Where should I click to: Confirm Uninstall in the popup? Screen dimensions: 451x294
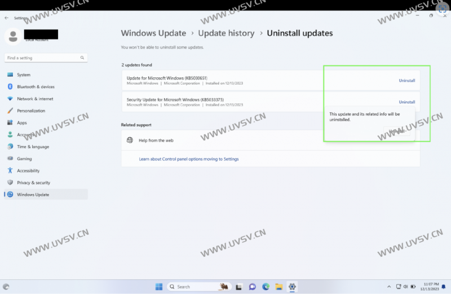pos(397,131)
